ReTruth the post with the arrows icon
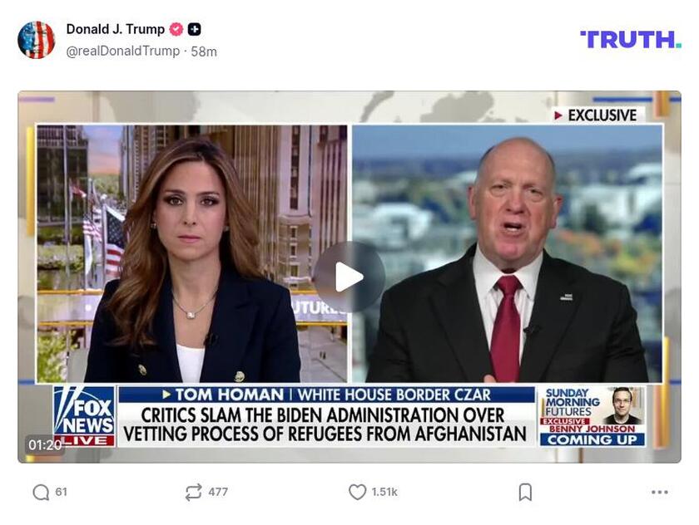Image resolution: width=699 pixels, height=525 pixels. click(193, 492)
